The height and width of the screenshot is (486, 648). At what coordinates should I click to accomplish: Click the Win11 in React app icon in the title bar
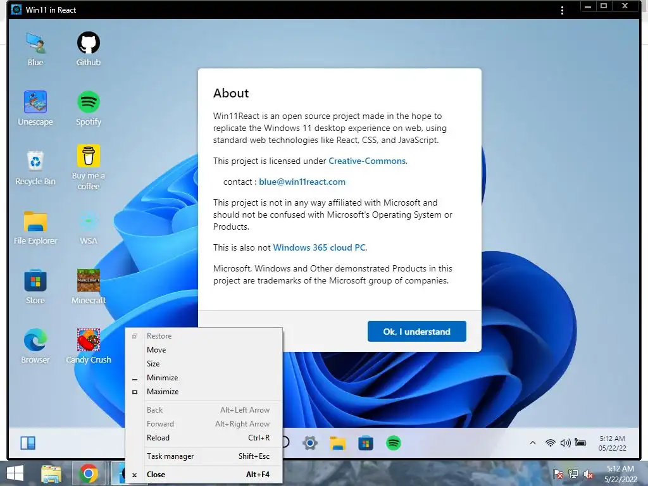16,9
